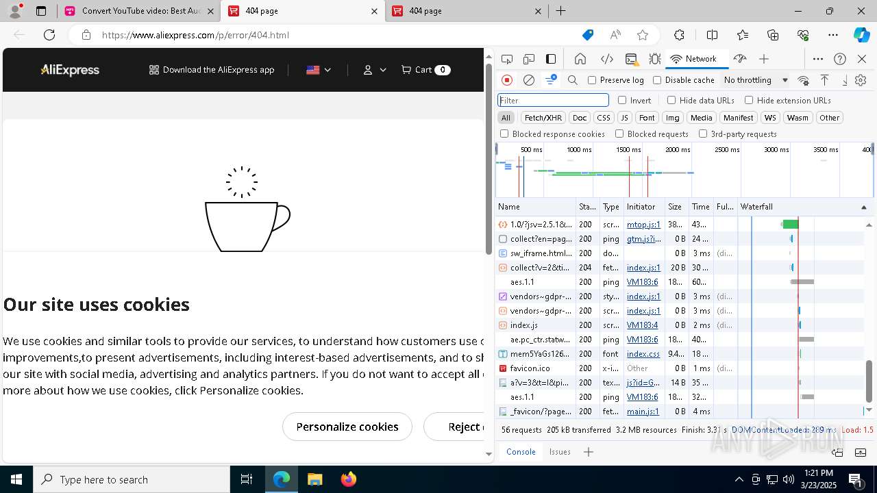Add this page to favorites star
The height and width of the screenshot is (493, 877).
coord(643,35)
